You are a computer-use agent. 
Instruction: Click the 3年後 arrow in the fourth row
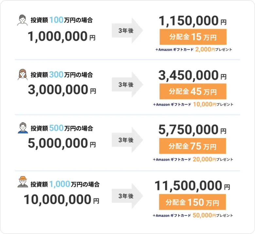pyautogui.click(x=127, y=196)
